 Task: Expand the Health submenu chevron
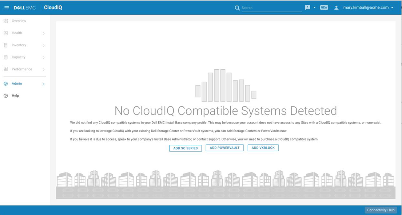(x=43, y=33)
